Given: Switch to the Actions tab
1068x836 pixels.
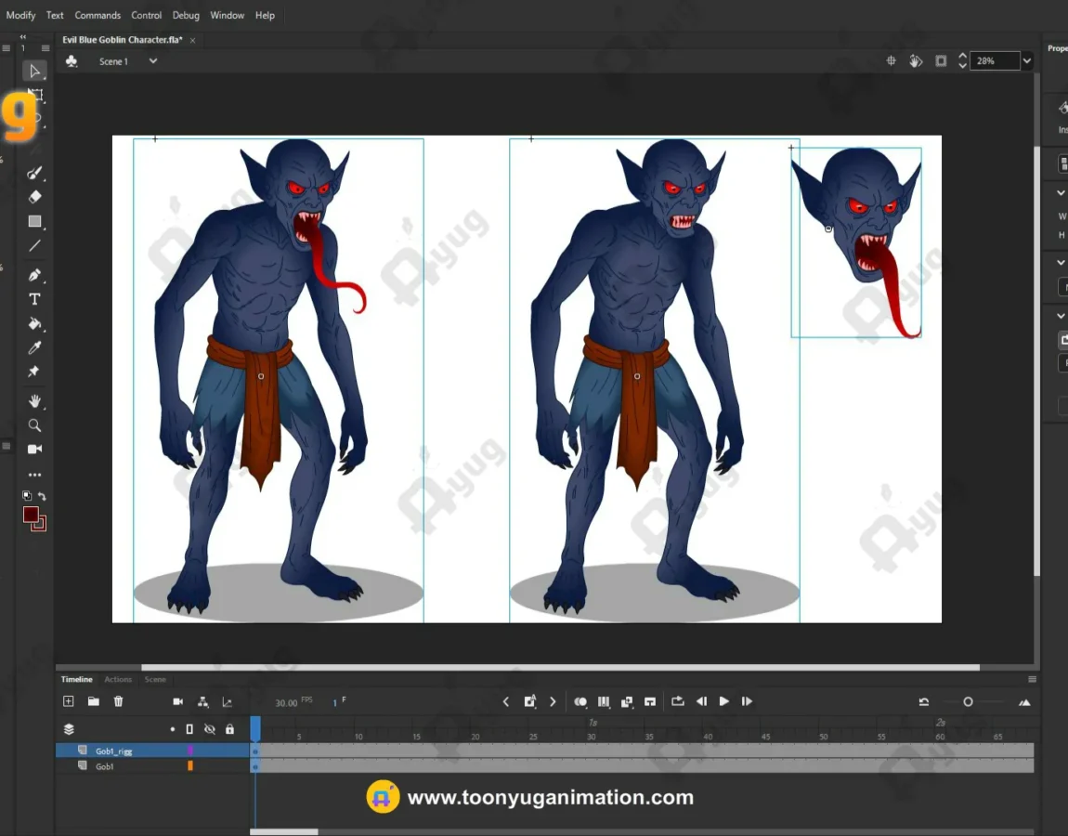Looking at the screenshot, I should click(118, 679).
